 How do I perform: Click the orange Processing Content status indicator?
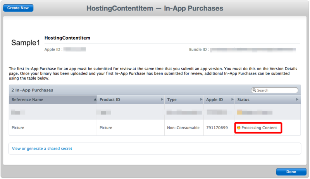pyautogui.click(x=239, y=128)
